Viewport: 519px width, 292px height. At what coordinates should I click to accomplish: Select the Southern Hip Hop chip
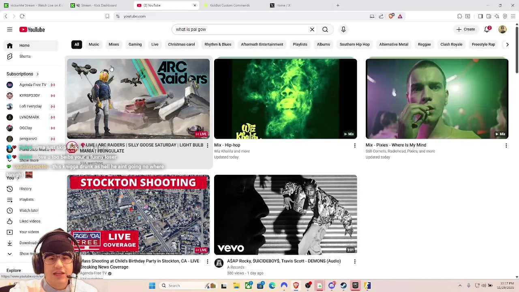coord(354,45)
